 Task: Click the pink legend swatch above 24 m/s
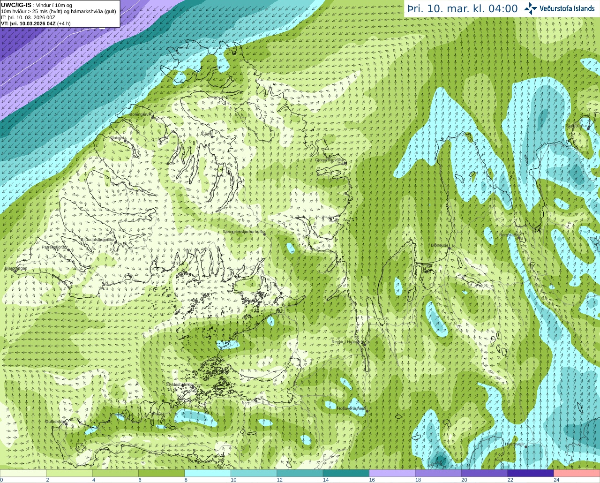tap(577, 473)
